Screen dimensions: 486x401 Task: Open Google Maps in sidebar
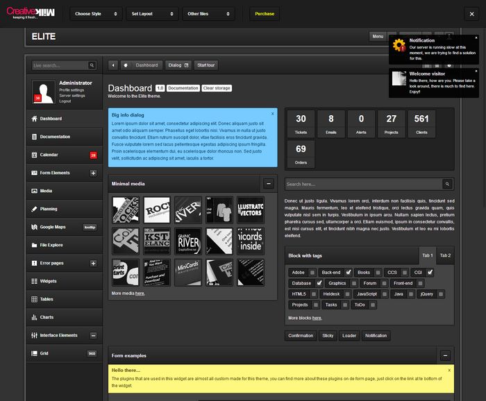pyautogui.click(x=65, y=227)
